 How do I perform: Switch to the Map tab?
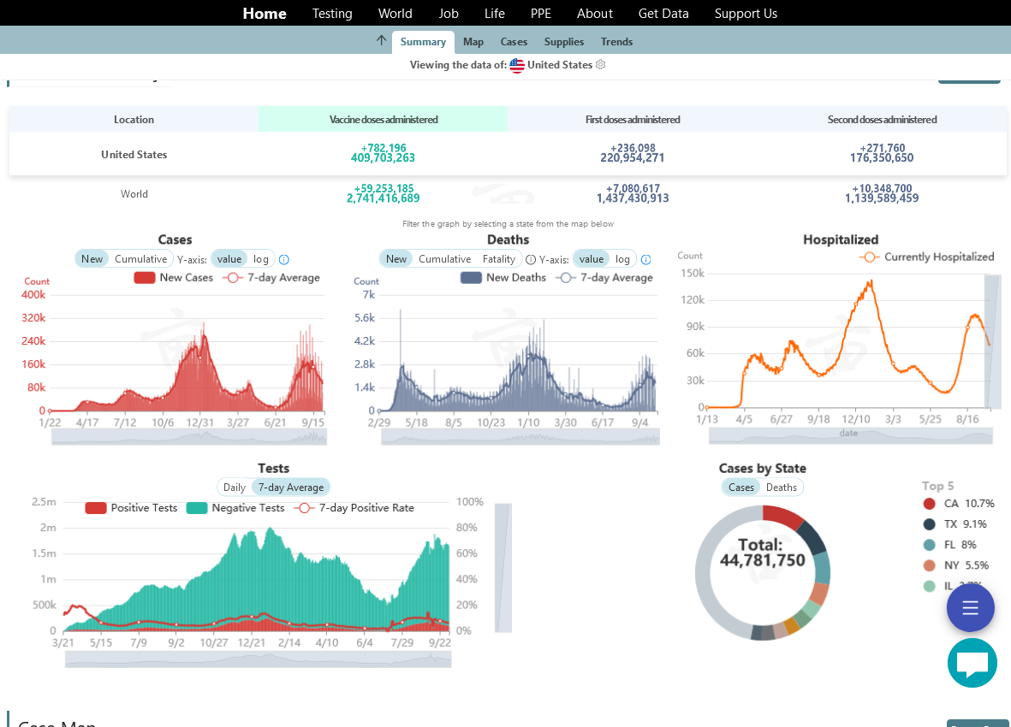pos(473,42)
